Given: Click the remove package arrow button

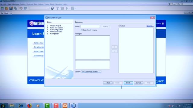Looking at the screenshot, I should point(115,51).
